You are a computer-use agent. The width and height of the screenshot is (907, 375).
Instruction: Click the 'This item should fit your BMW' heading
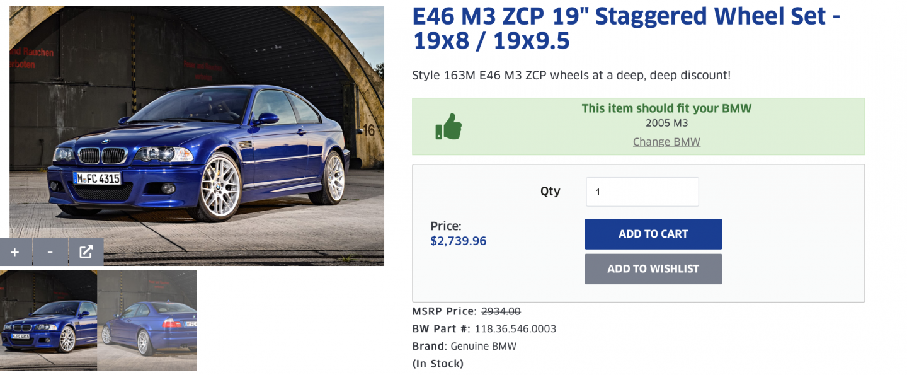click(x=666, y=108)
